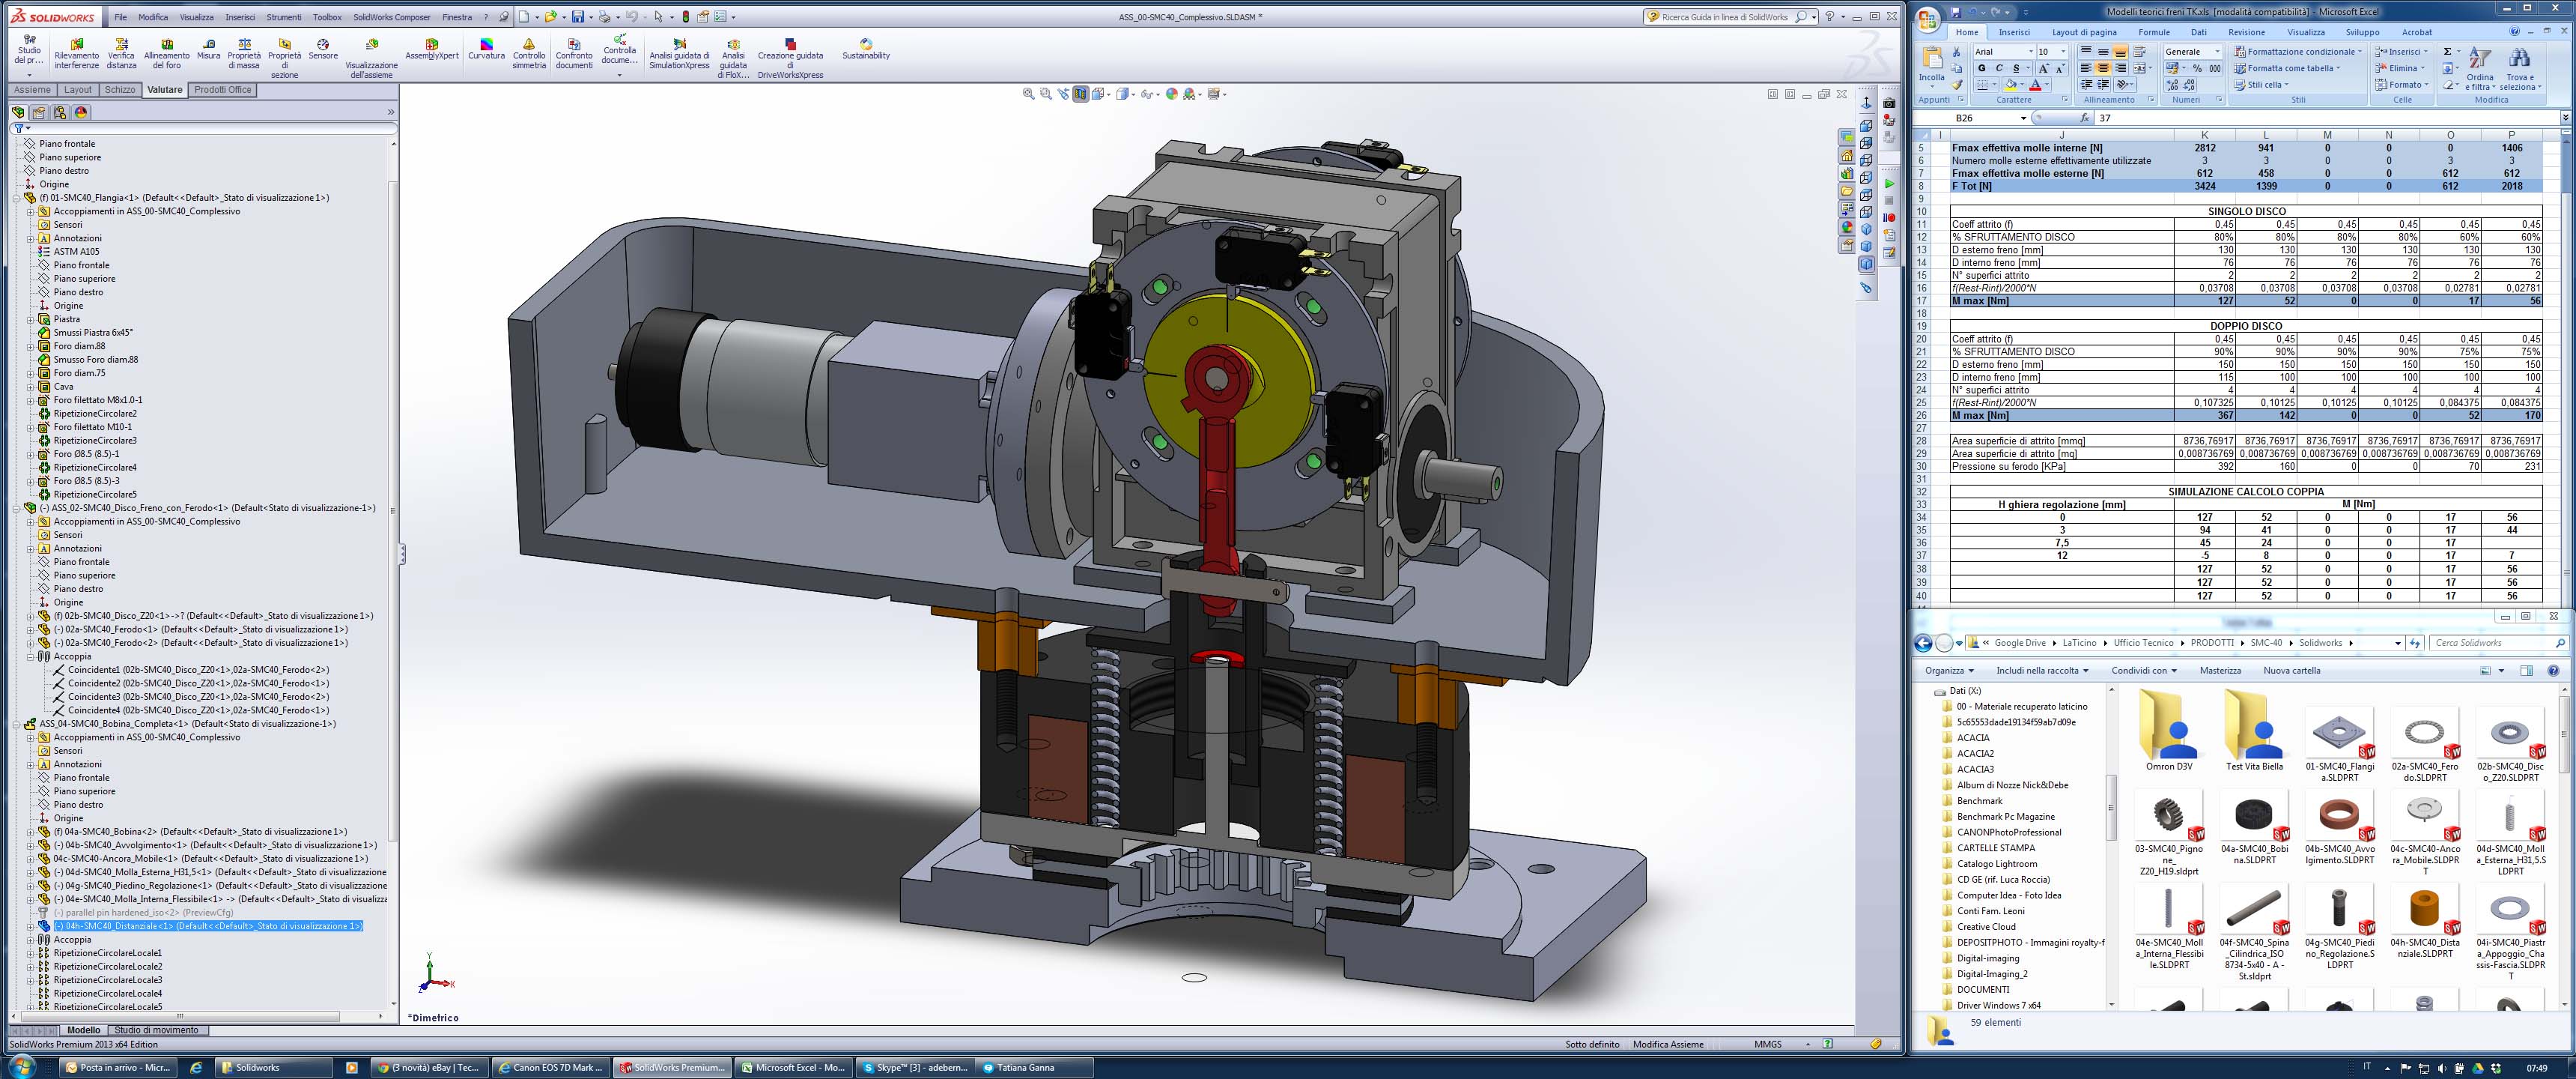Toggle bold (G) formatting in Excel
The image size is (2576, 1079).
click(1981, 68)
